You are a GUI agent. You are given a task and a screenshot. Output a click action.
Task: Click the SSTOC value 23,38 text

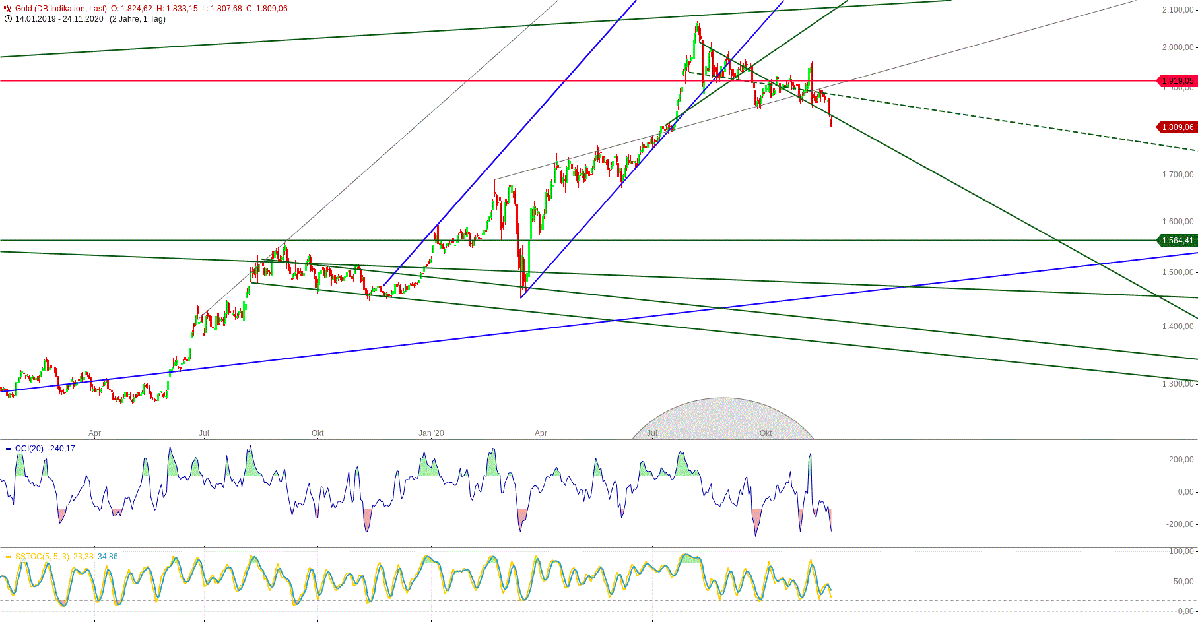(83, 557)
